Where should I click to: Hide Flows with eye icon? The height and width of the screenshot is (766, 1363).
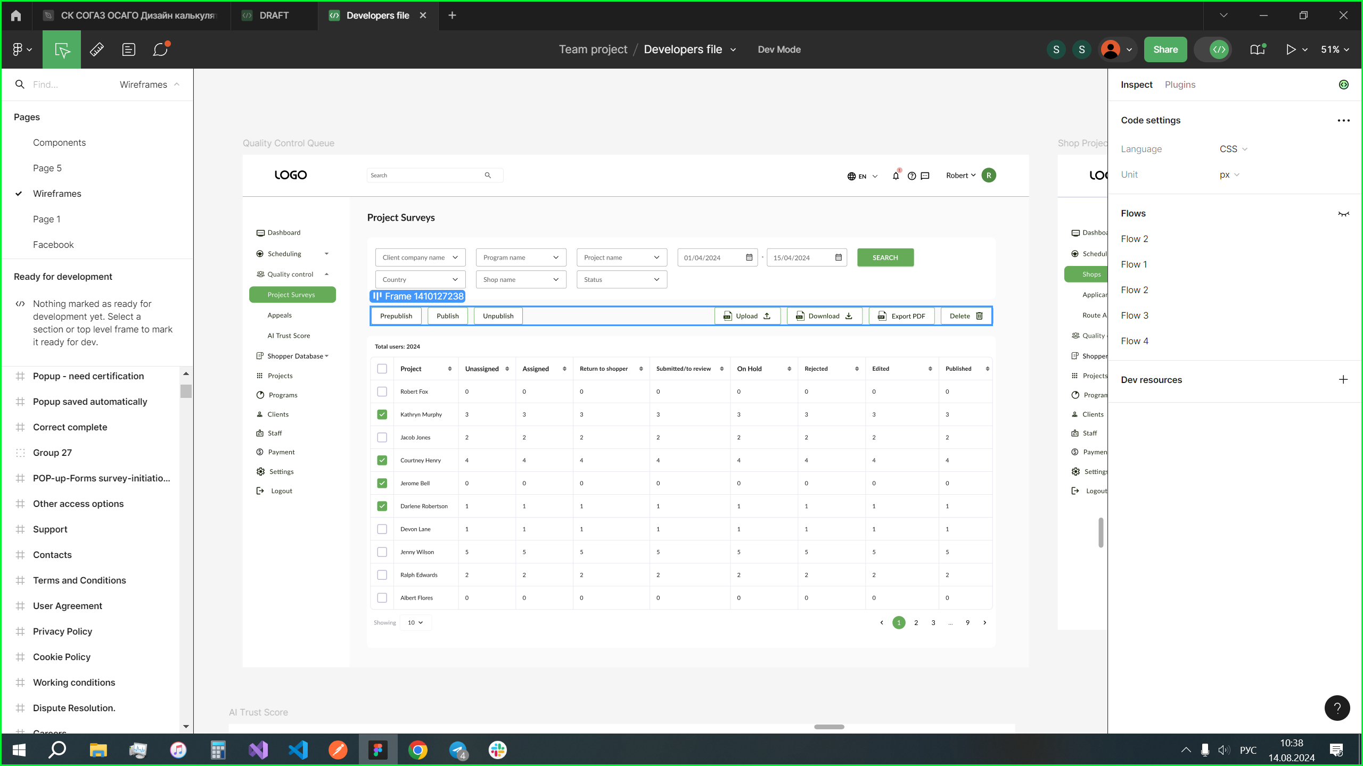pyautogui.click(x=1343, y=214)
